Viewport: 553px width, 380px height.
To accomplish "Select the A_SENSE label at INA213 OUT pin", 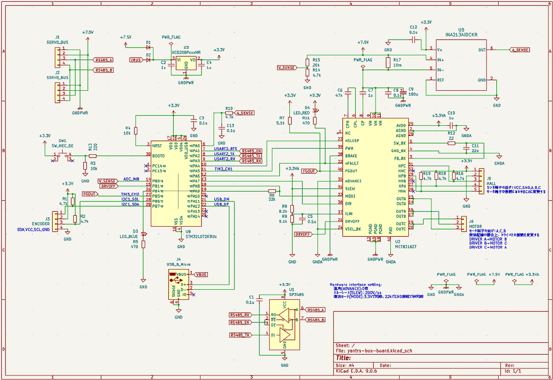I will coord(520,50).
